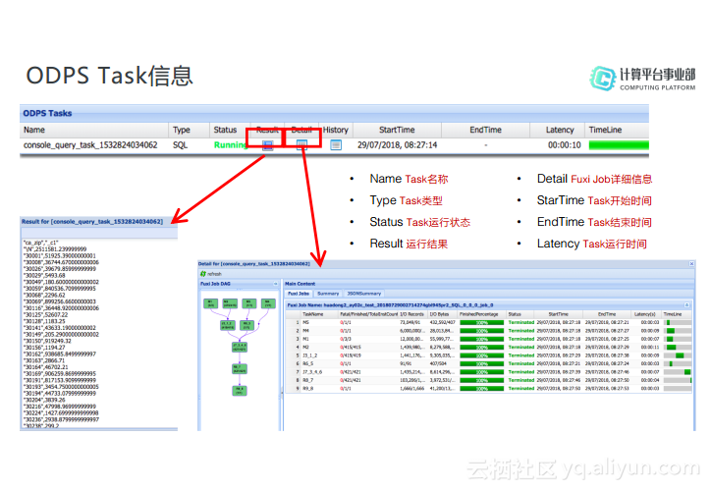Click the Terminated status of task M1
711x491 pixels.
click(521, 339)
